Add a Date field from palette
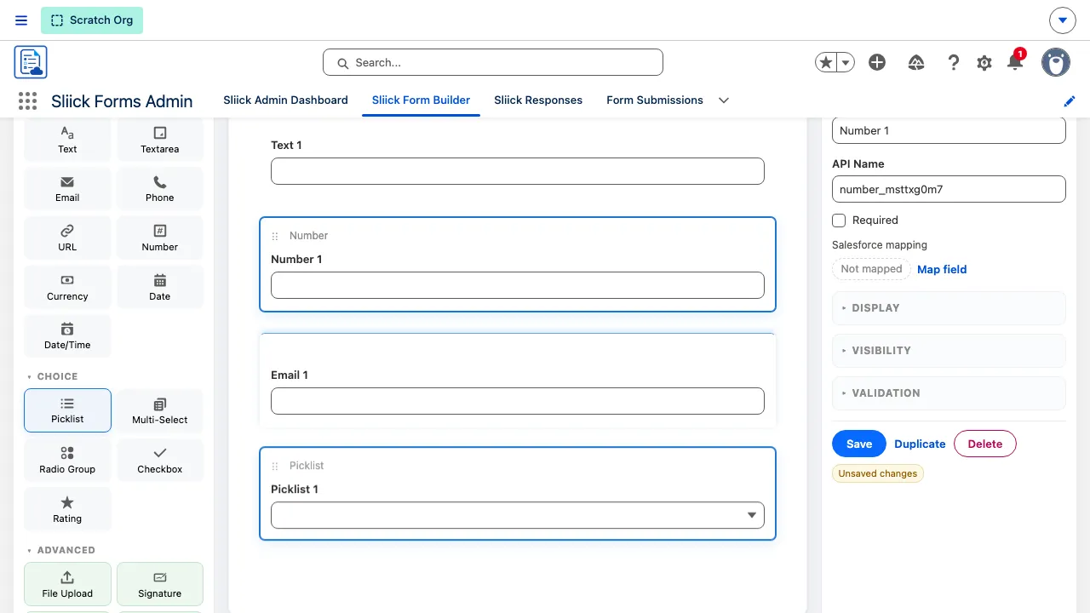Image resolution: width=1090 pixels, height=613 pixels. pos(160,288)
